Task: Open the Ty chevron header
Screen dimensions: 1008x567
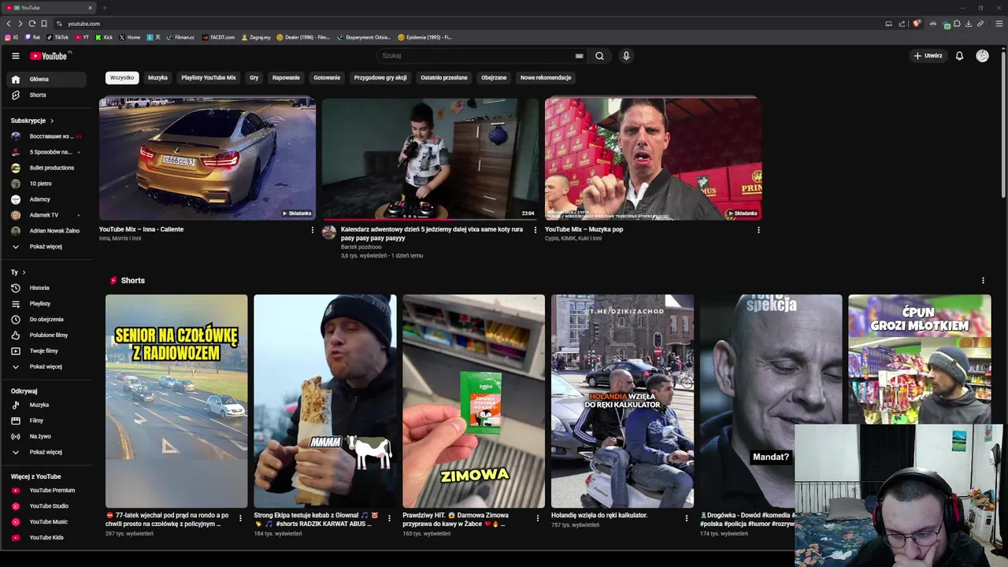Action: (18, 272)
